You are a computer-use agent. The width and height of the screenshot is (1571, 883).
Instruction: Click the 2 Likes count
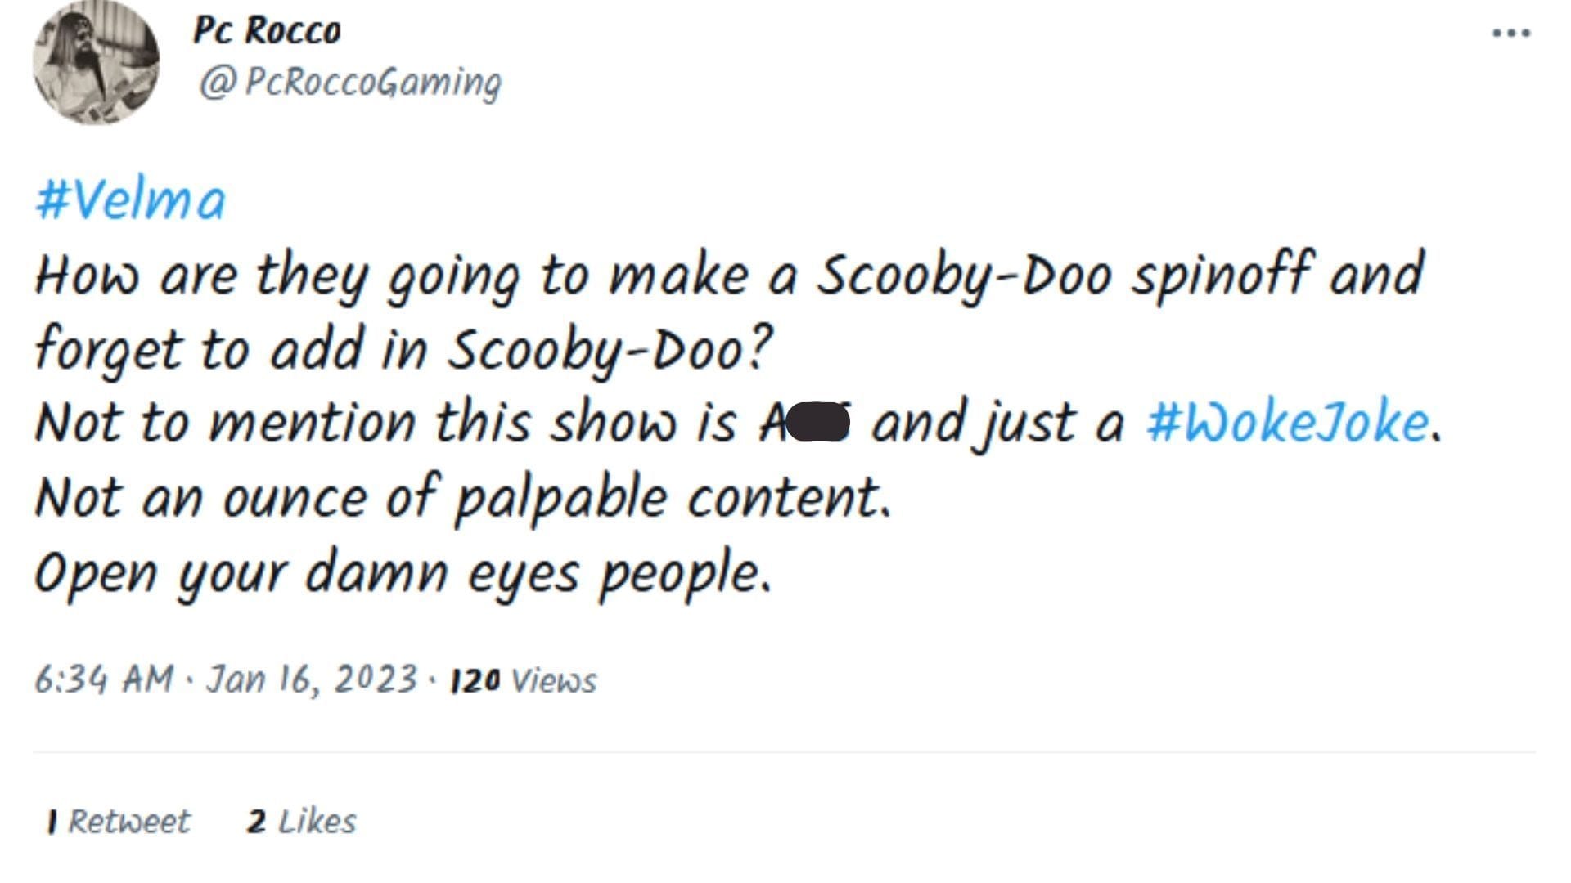[303, 822]
